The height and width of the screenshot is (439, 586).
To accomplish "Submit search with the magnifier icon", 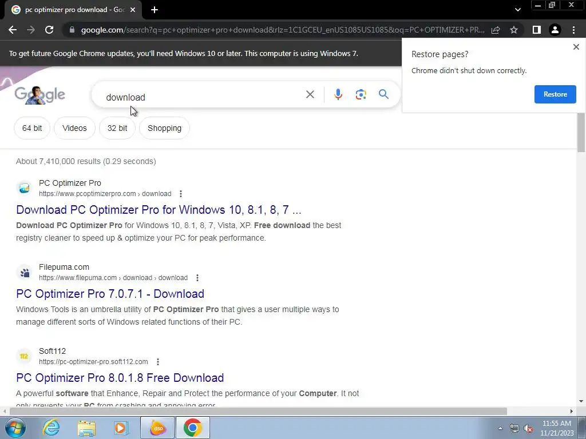I will click(x=383, y=94).
